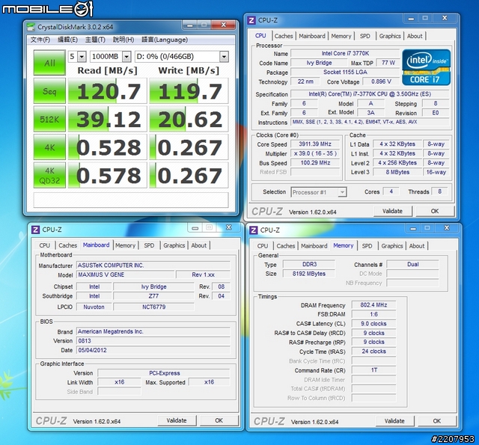Screen dimensions: 479x445
Task: Open the 文件(F) menu in CrystalDiskMark
Action: [x=40, y=40]
